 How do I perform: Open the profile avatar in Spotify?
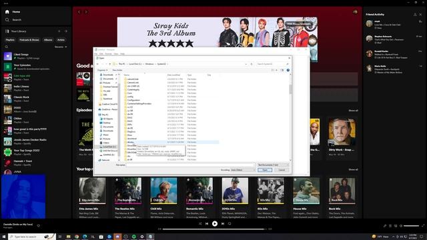pyautogui.click(x=355, y=12)
